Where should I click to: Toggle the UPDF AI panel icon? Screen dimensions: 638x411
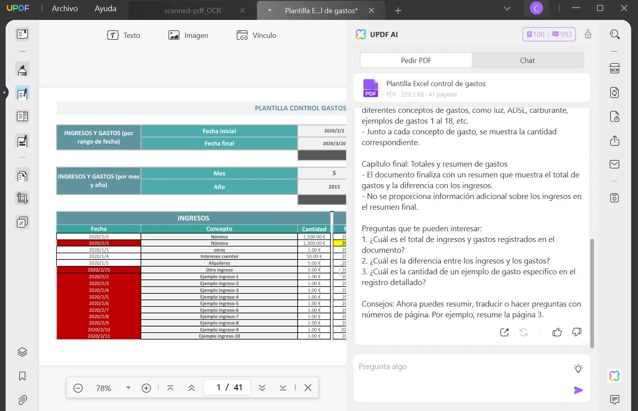point(615,376)
